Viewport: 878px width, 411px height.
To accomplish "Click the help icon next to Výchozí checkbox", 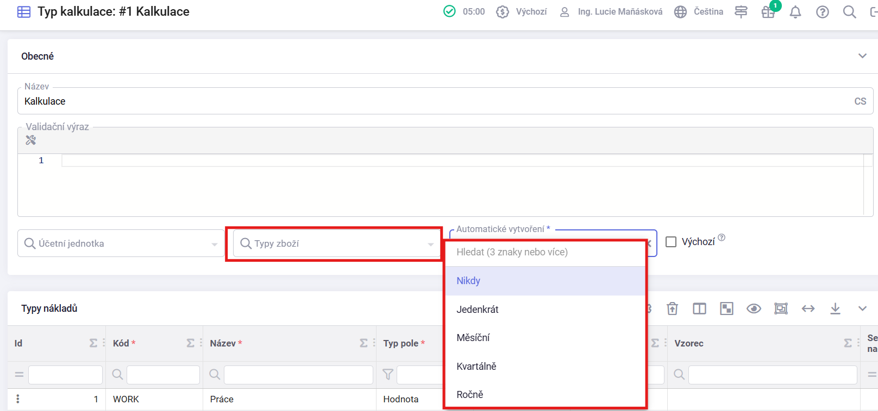I will (722, 237).
